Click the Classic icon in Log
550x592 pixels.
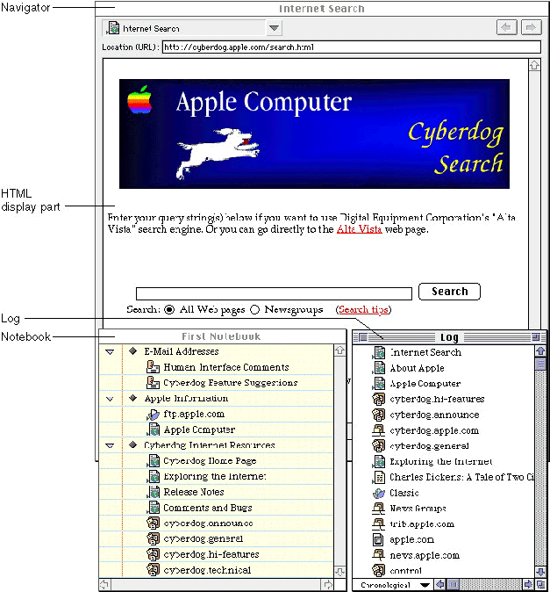[x=378, y=493]
